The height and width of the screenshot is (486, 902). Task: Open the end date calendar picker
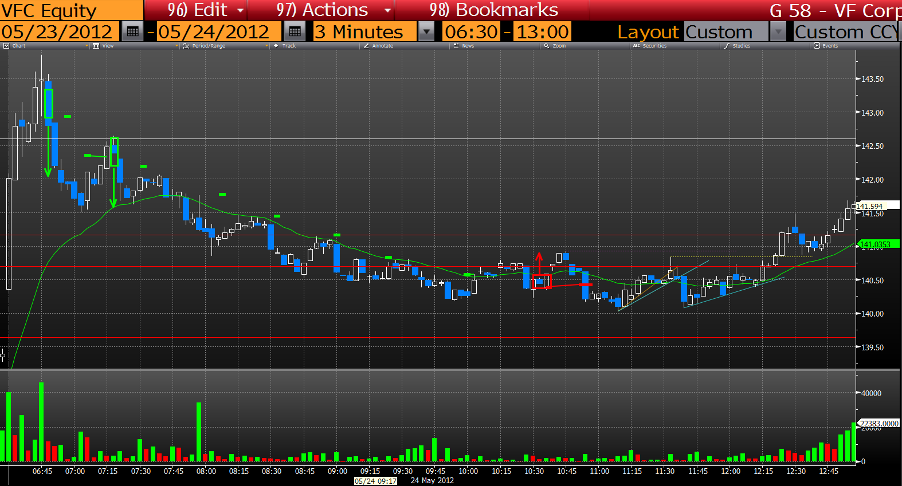pos(295,31)
